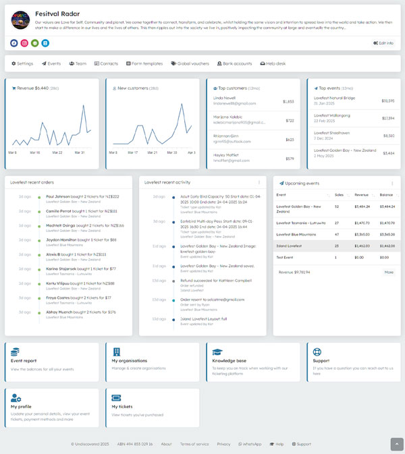Open the Test Event table row
The image size is (405, 454).
[337, 258]
